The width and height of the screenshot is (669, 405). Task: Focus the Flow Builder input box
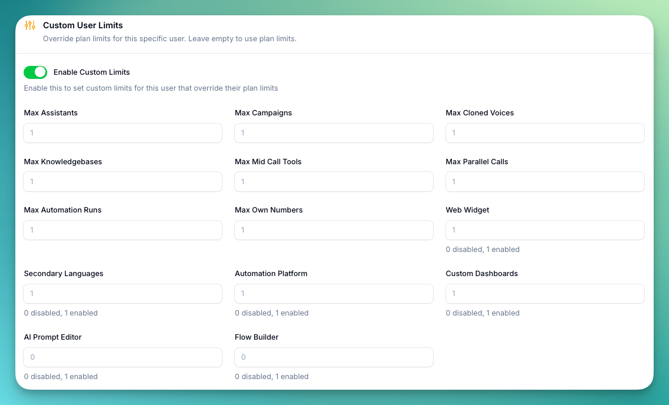point(333,357)
